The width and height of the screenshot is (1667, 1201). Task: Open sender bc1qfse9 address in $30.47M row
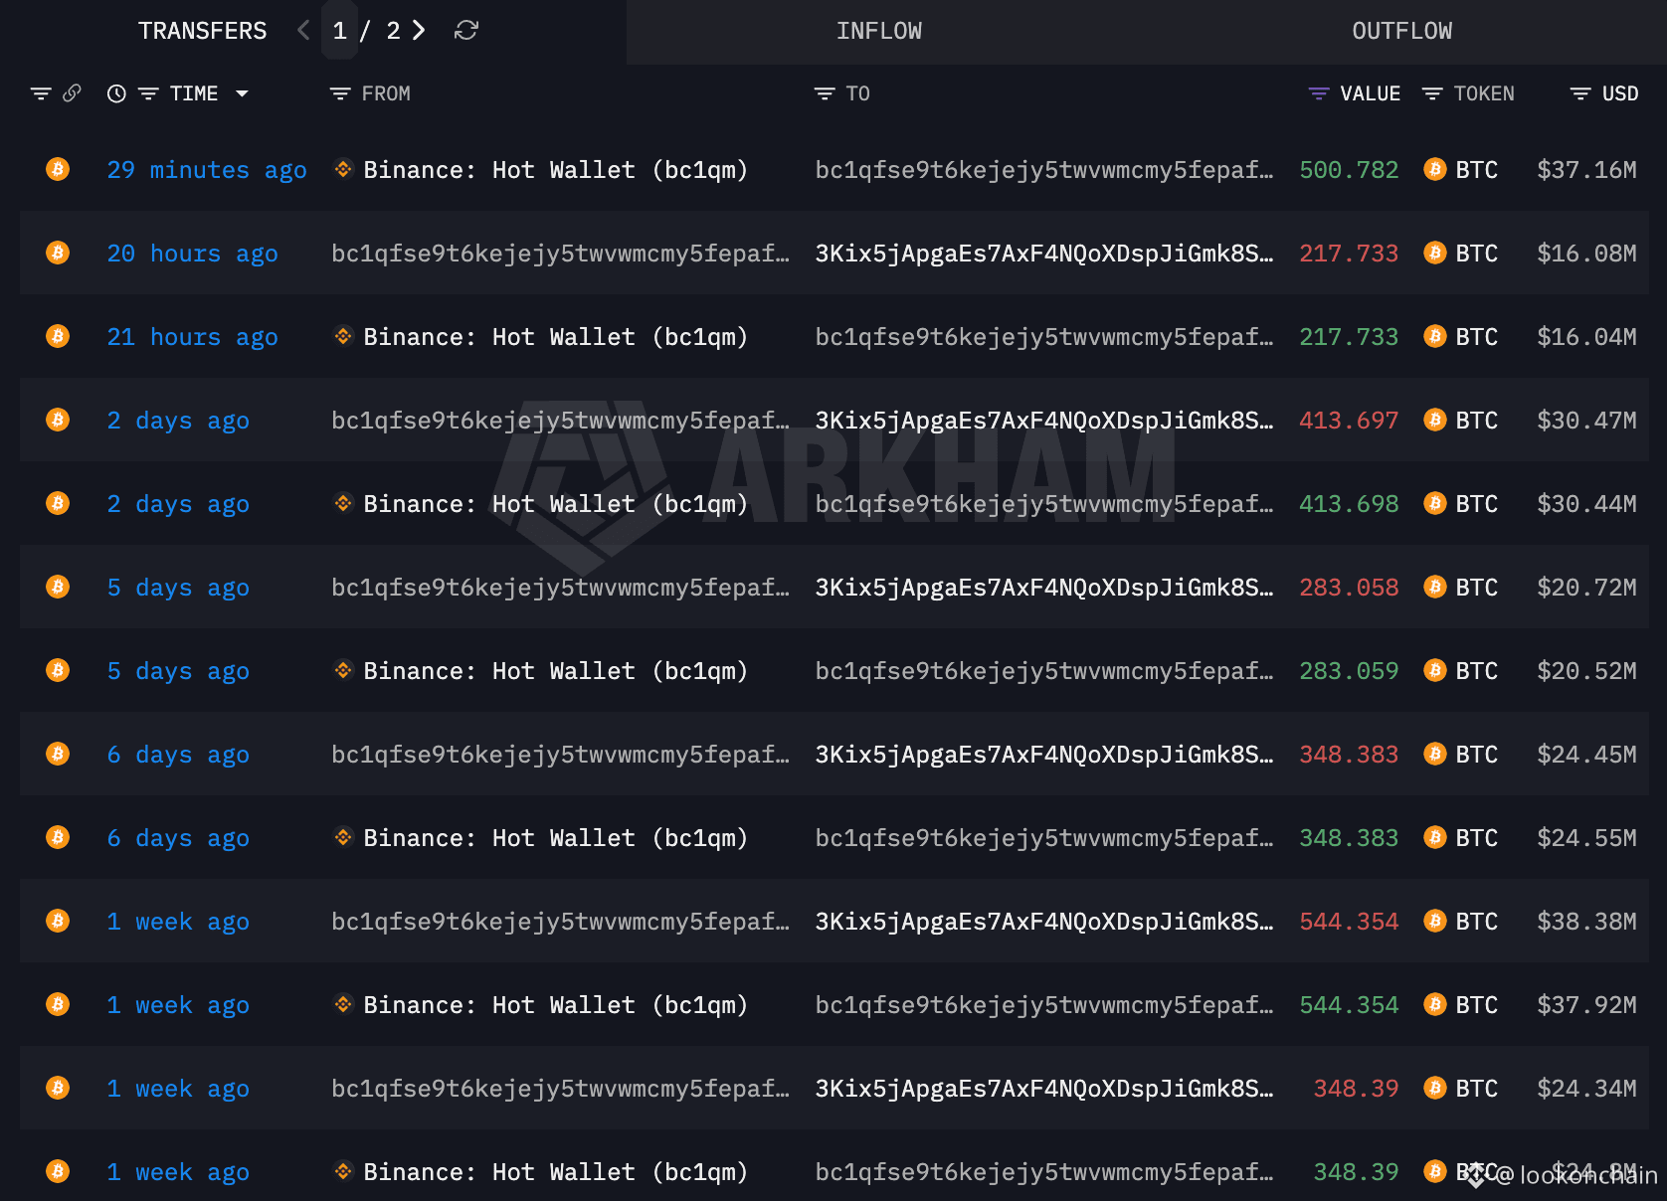point(560,421)
